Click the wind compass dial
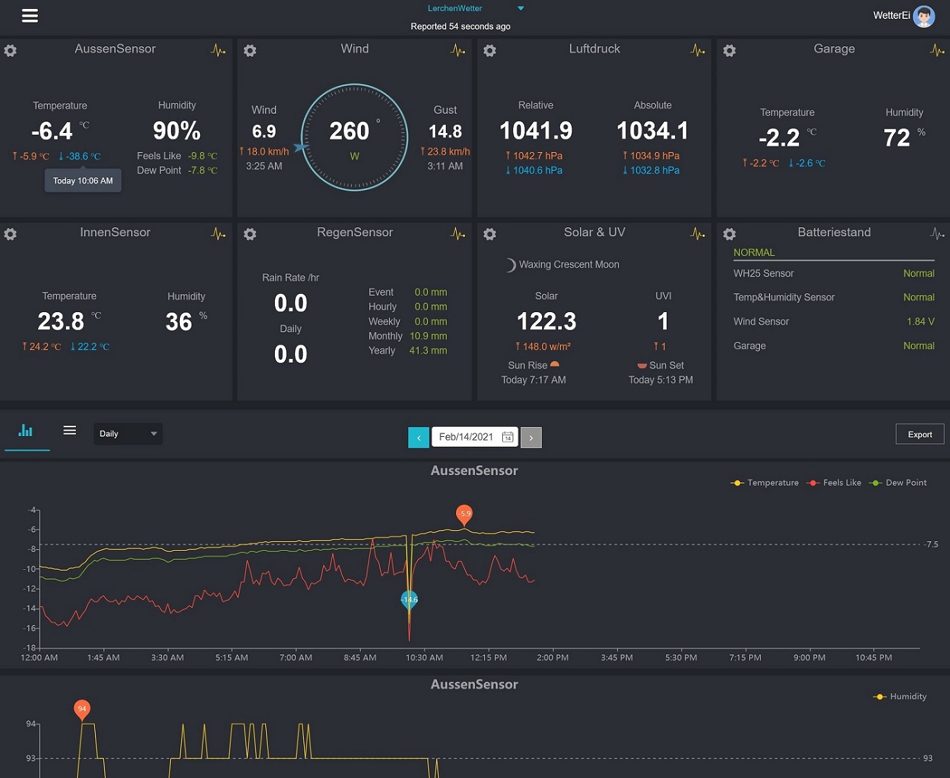This screenshot has width=950, height=778. point(354,137)
